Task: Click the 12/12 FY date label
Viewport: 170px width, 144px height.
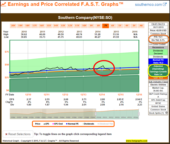Action: [x=65, y=95]
